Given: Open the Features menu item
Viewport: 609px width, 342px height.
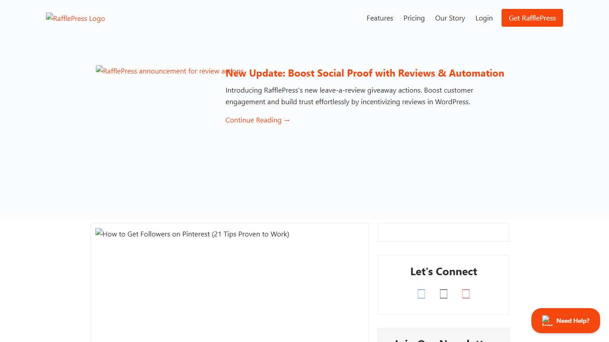Looking at the screenshot, I should [379, 18].
